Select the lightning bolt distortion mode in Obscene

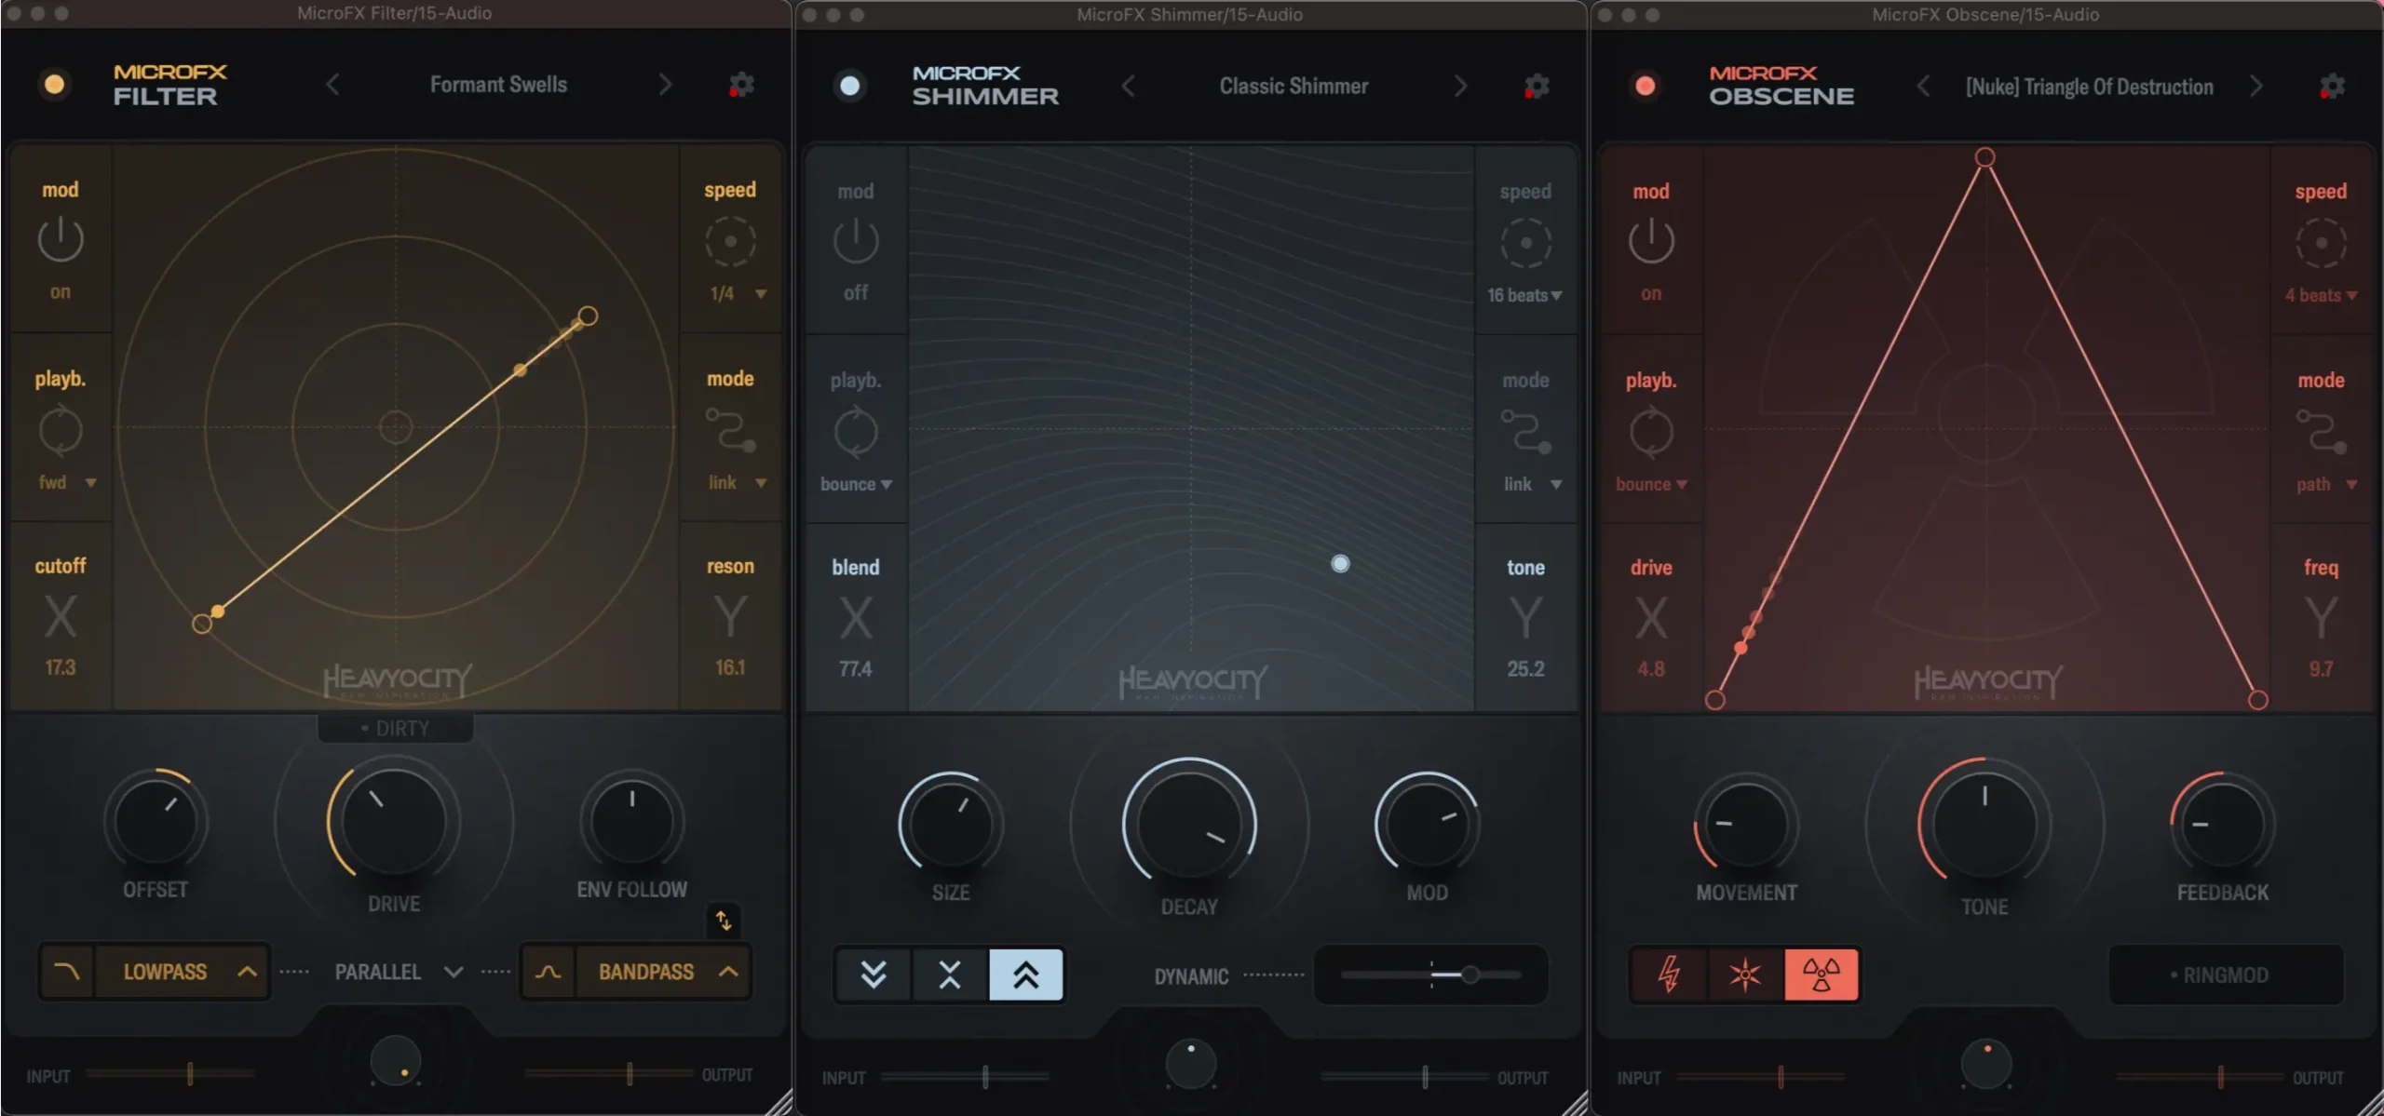point(1669,975)
